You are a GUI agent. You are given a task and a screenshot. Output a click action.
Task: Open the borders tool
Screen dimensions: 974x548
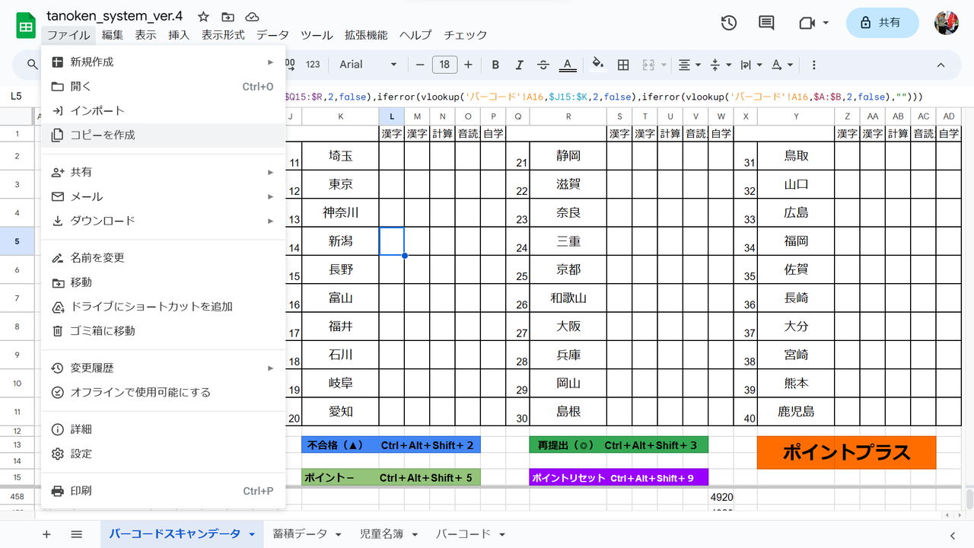tap(623, 65)
